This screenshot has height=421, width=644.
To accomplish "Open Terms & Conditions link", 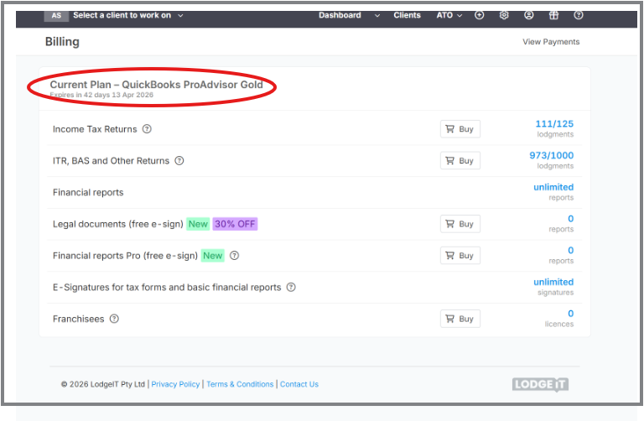I will click(x=240, y=384).
